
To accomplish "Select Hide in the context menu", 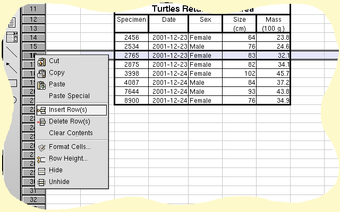I will [x=55, y=170].
